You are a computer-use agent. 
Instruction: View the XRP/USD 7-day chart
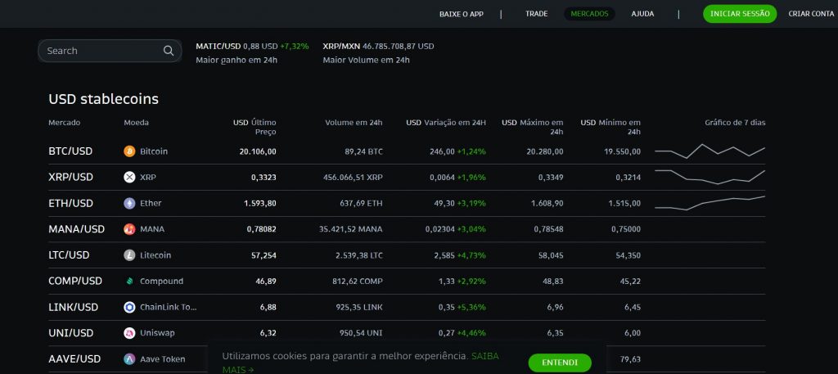click(710, 177)
